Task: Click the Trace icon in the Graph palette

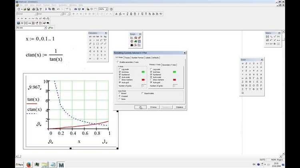Action: 139,38
